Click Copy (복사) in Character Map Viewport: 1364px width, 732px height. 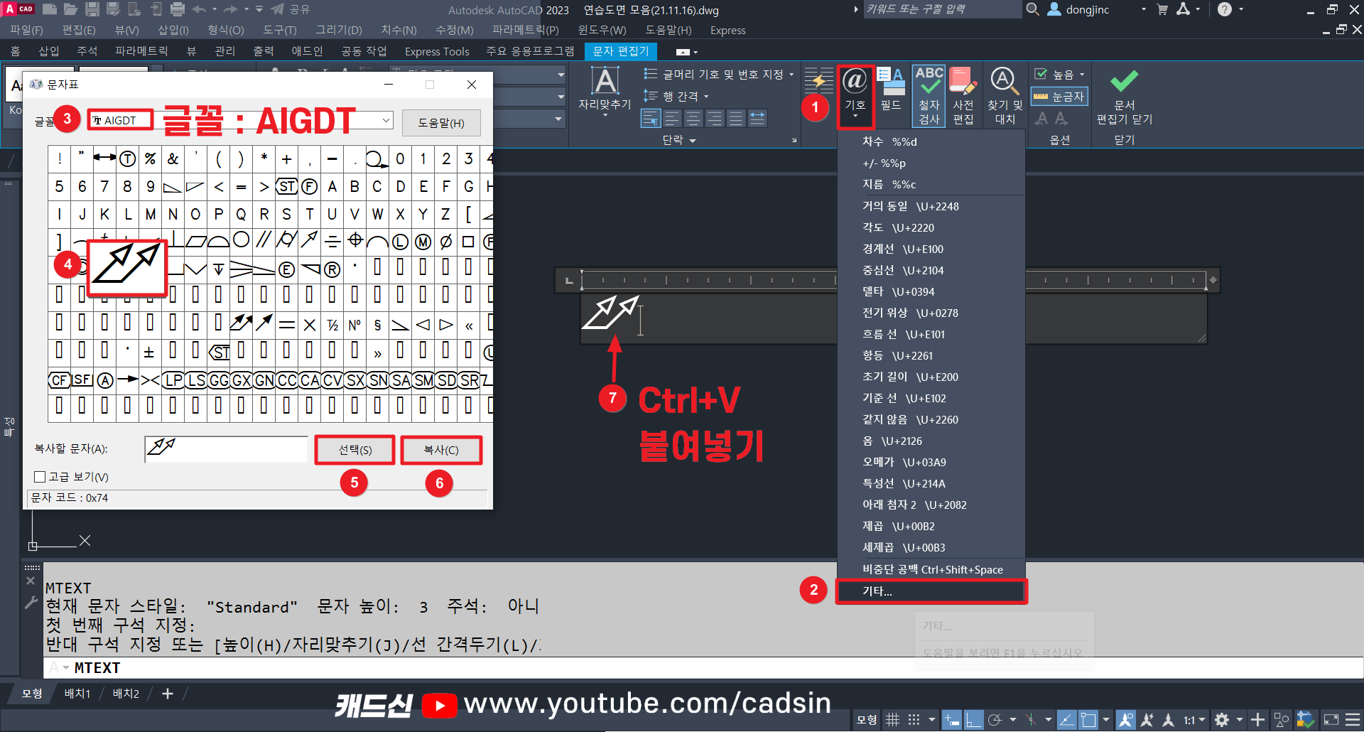click(441, 450)
